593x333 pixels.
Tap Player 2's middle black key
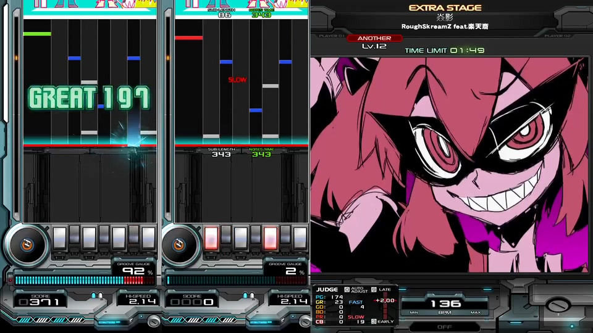pos(256,235)
